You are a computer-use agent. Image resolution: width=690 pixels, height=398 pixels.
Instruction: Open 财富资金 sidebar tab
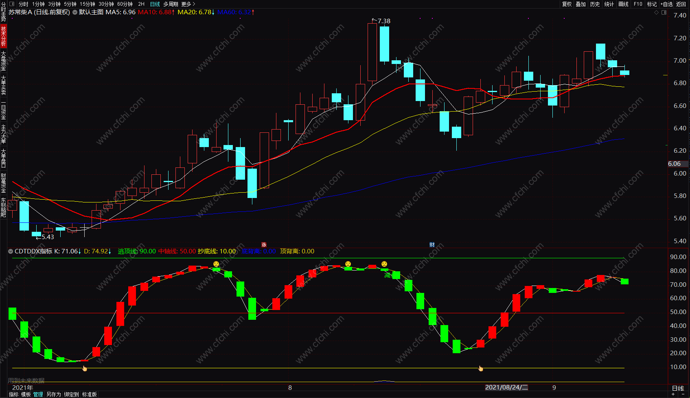click(3, 183)
